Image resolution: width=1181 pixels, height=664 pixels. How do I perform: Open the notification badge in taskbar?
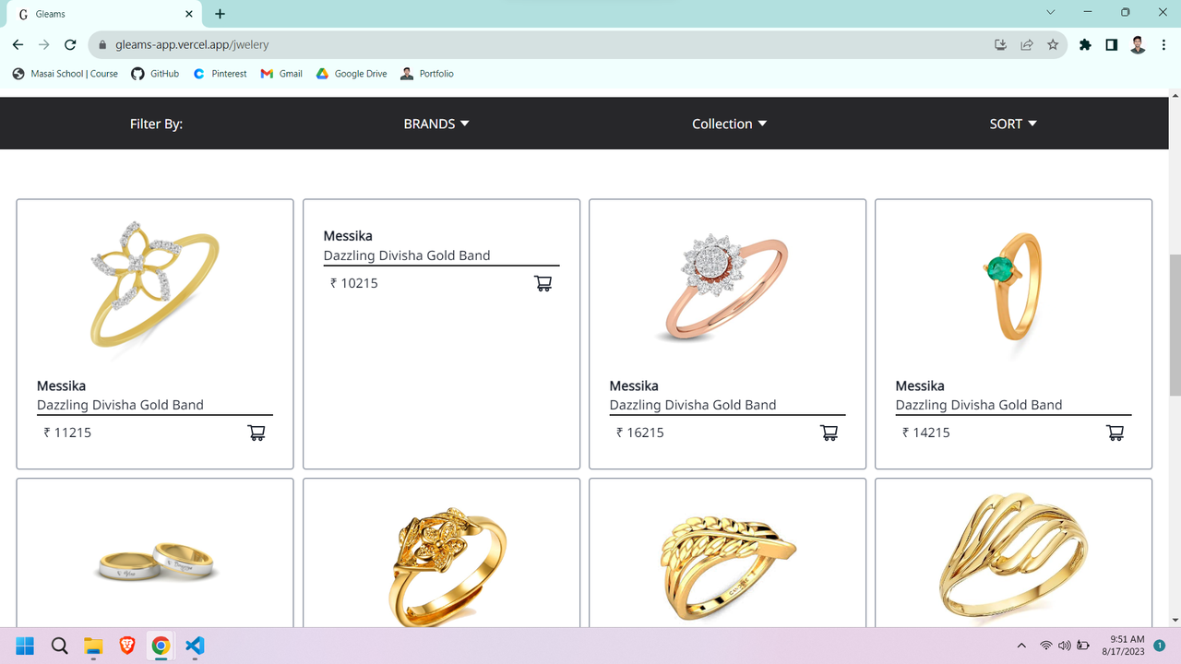pos(1160,646)
